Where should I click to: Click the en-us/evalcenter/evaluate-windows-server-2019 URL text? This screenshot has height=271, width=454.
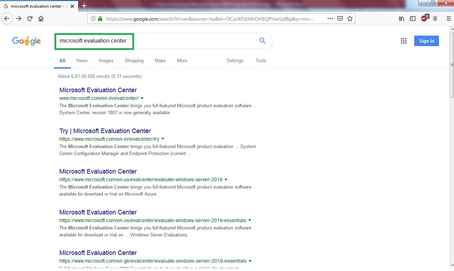tap(141, 180)
